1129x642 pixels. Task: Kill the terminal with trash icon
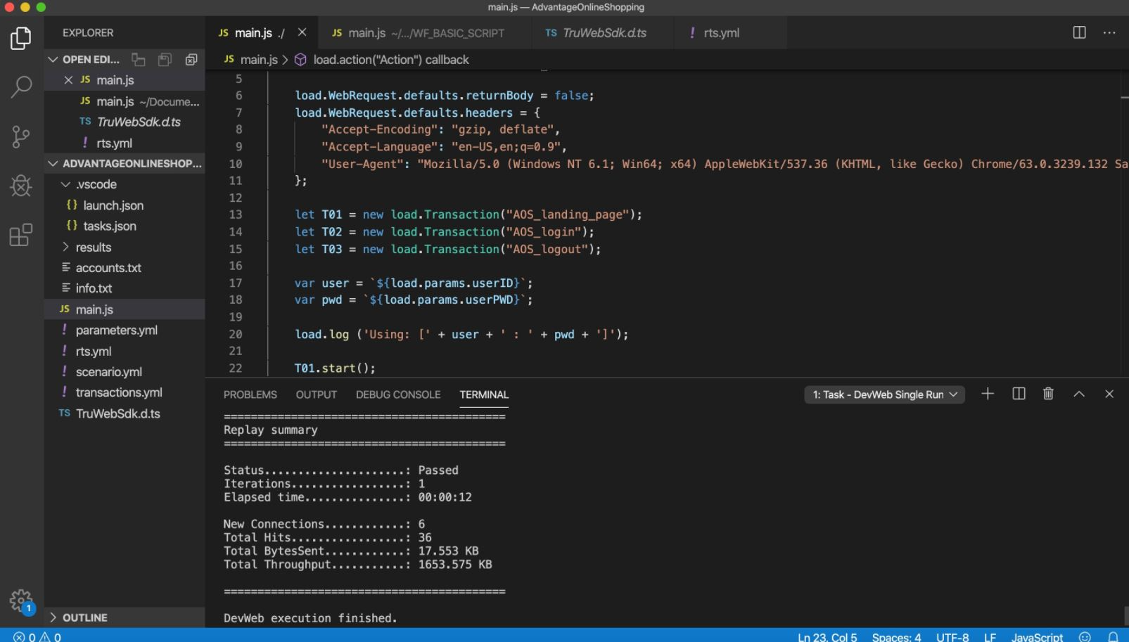click(1048, 394)
